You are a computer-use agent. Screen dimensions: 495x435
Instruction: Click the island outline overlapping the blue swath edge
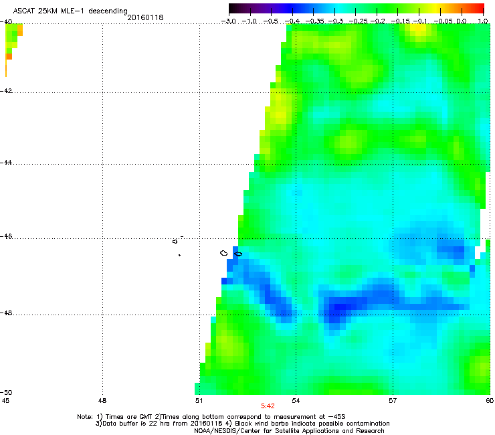[238, 254]
